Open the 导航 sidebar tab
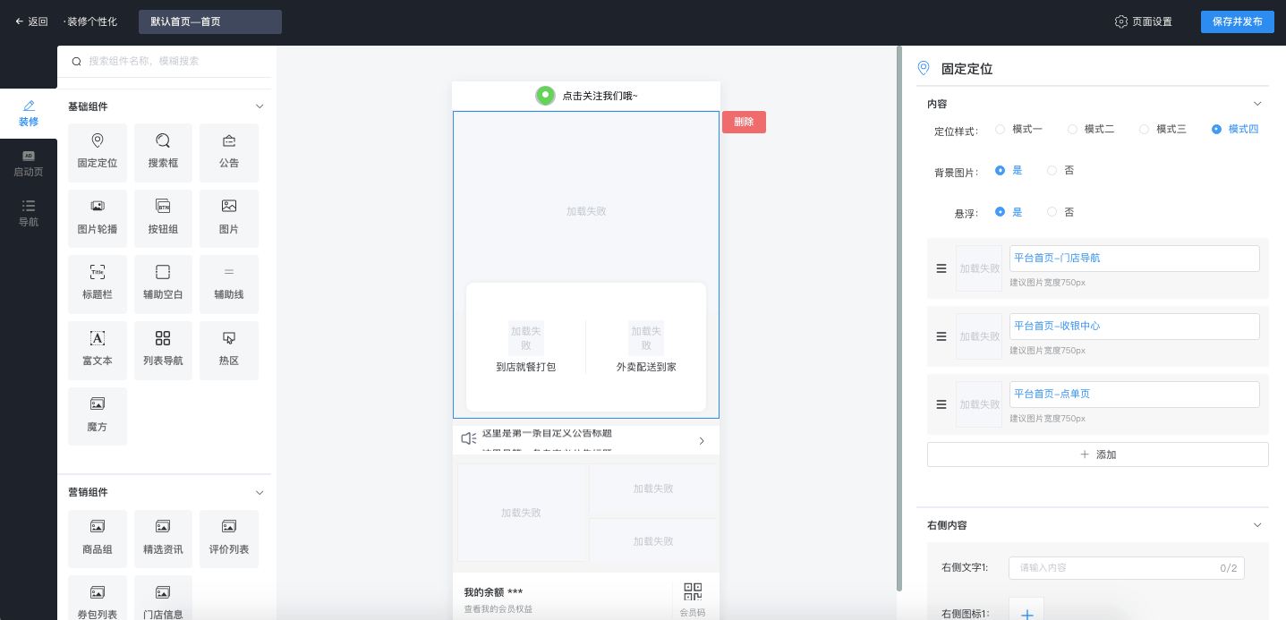The height and width of the screenshot is (620, 1286). [x=29, y=214]
